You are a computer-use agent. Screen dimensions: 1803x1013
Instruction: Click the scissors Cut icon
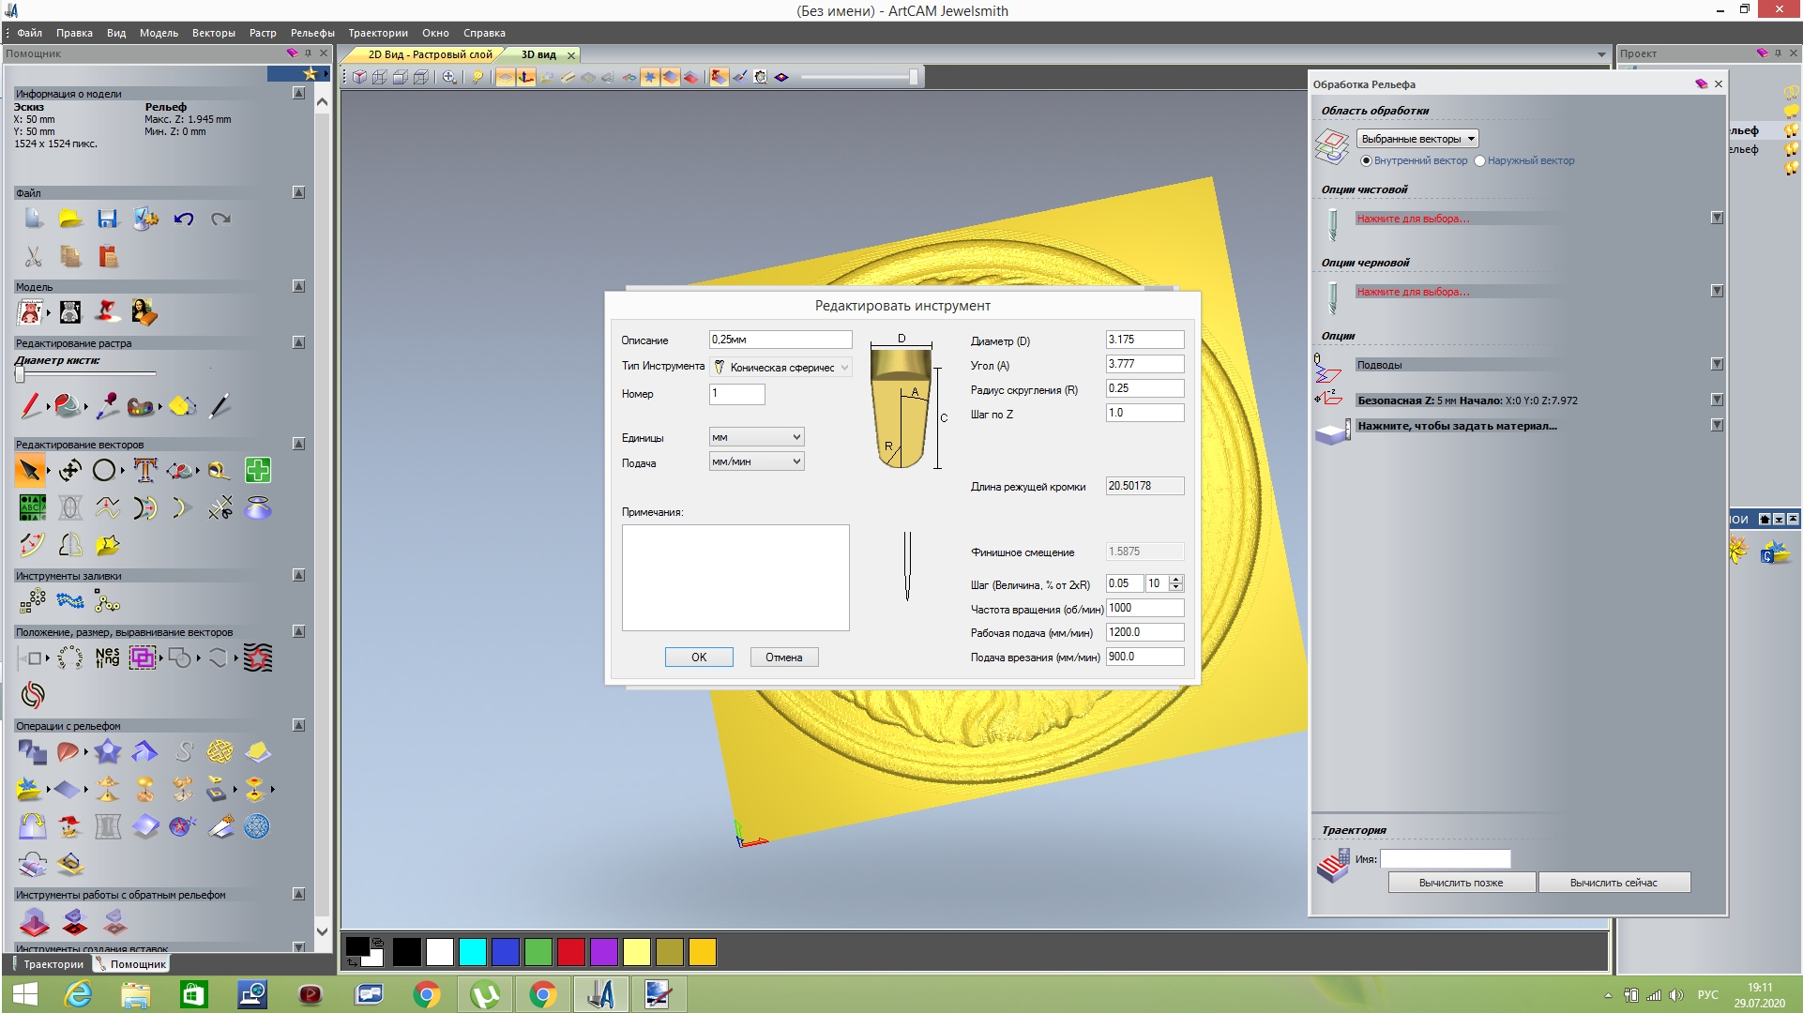click(x=33, y=257)
